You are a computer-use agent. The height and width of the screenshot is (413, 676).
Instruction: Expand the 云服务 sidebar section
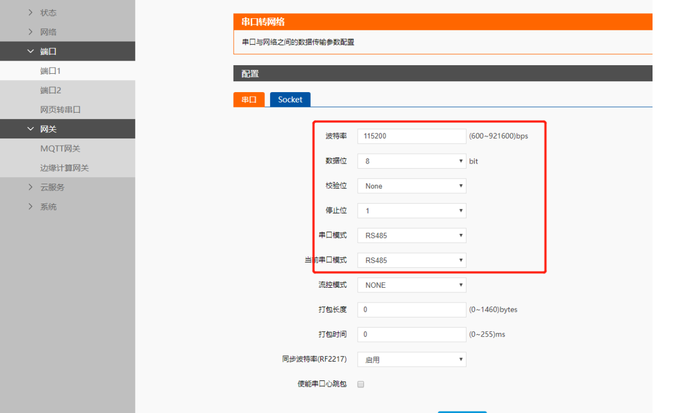pos(52,187)
